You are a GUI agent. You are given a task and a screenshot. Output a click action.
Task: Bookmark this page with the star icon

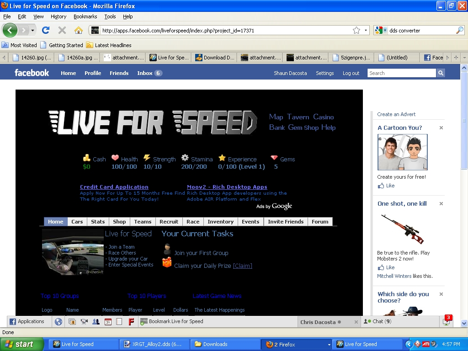(x=356, y=30)
